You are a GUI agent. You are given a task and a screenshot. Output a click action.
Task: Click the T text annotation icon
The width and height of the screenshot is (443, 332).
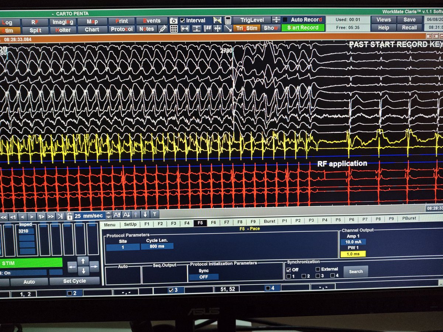pos(155,214)
